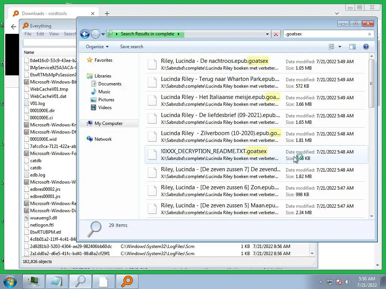The image size is (386, 289).
Task: Select !0XXX_DECRYPTION_README.TXT.goatsex file
Action: pyautogui.click(x=256, y=155)
